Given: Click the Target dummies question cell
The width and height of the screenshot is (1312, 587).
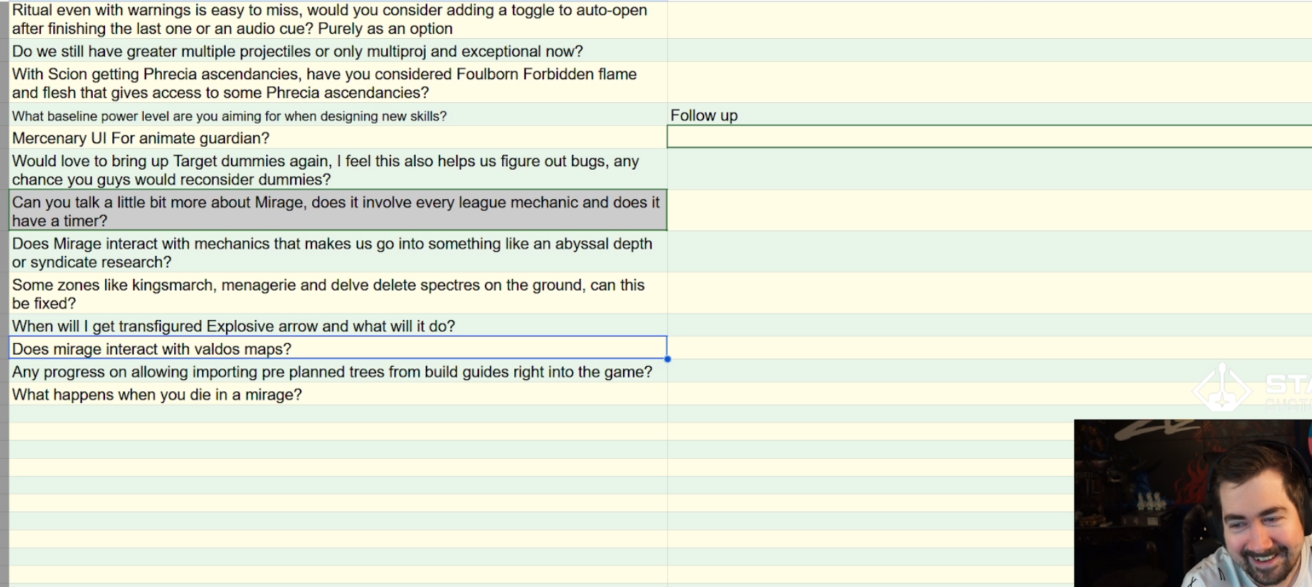Looking at the screenshot, I should click(338, 170).
